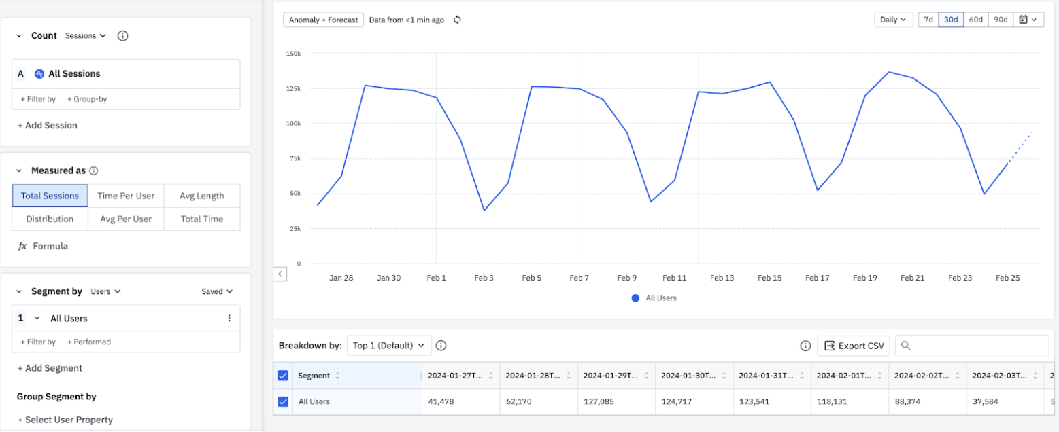Collapse the left panel with arrow
Screen dimensions: 1059x432
click(x=280, y=274)
